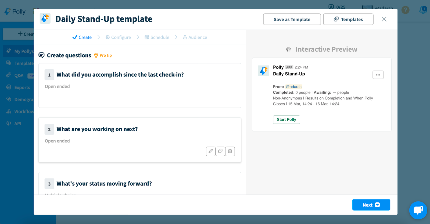Duplicate the 'What are you working on next?' question
This screenshot has height=224, width=430.
(220, 151)
